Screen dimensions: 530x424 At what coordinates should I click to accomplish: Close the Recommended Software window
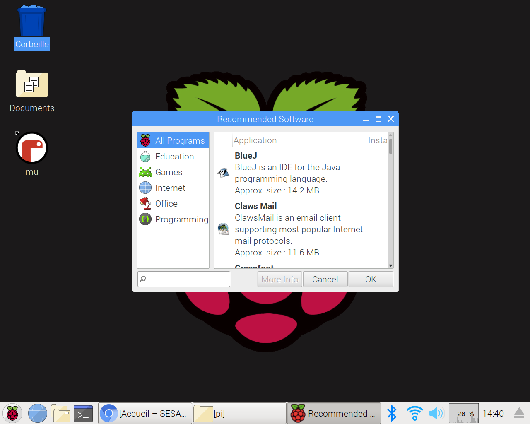391,119
